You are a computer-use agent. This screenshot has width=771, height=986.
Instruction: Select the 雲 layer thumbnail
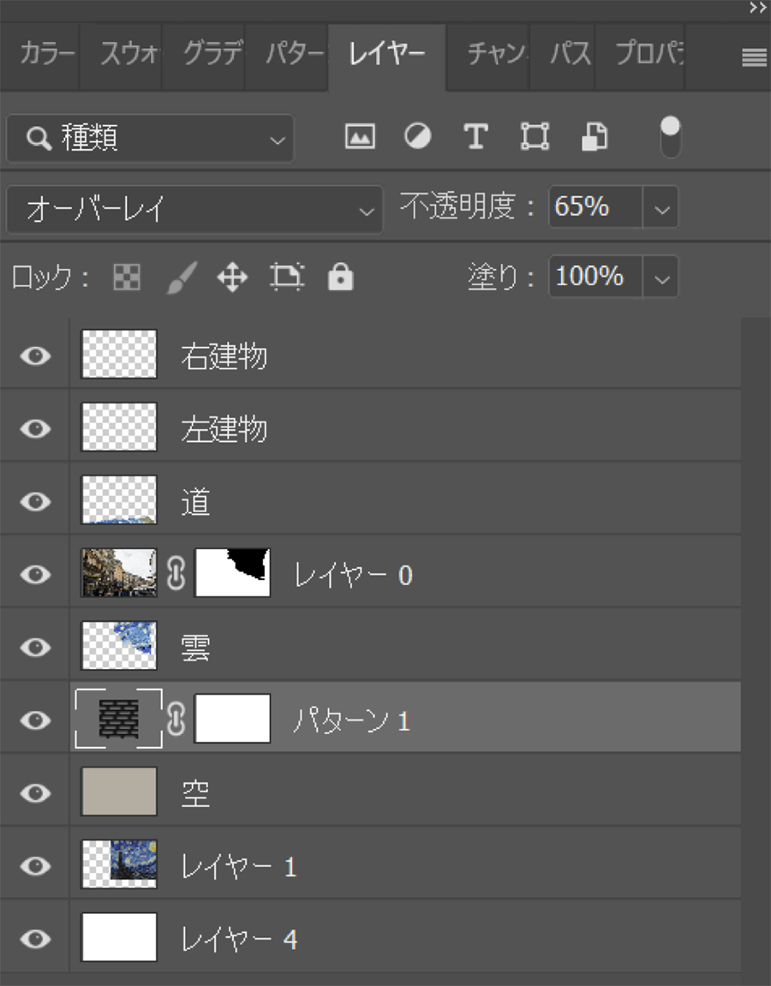tap(119, 646)
